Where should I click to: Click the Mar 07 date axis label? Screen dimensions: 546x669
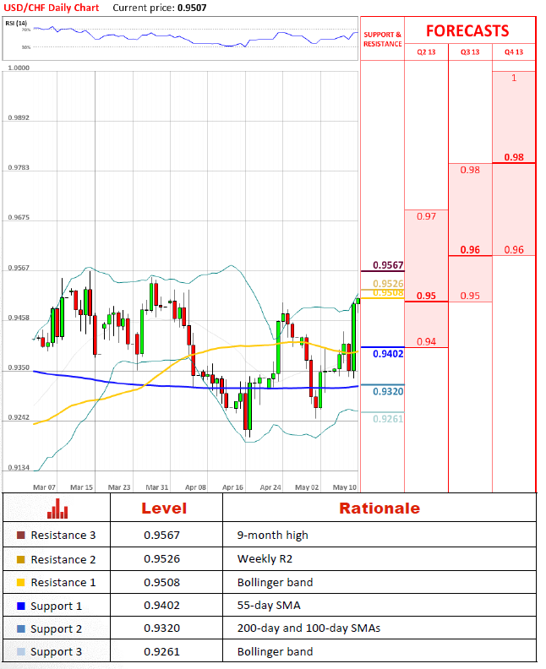(44, 487)
